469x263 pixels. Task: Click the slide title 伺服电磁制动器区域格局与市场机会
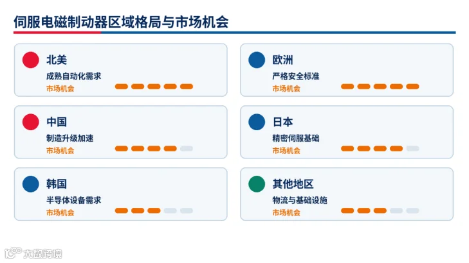click(x=121, y=22)
